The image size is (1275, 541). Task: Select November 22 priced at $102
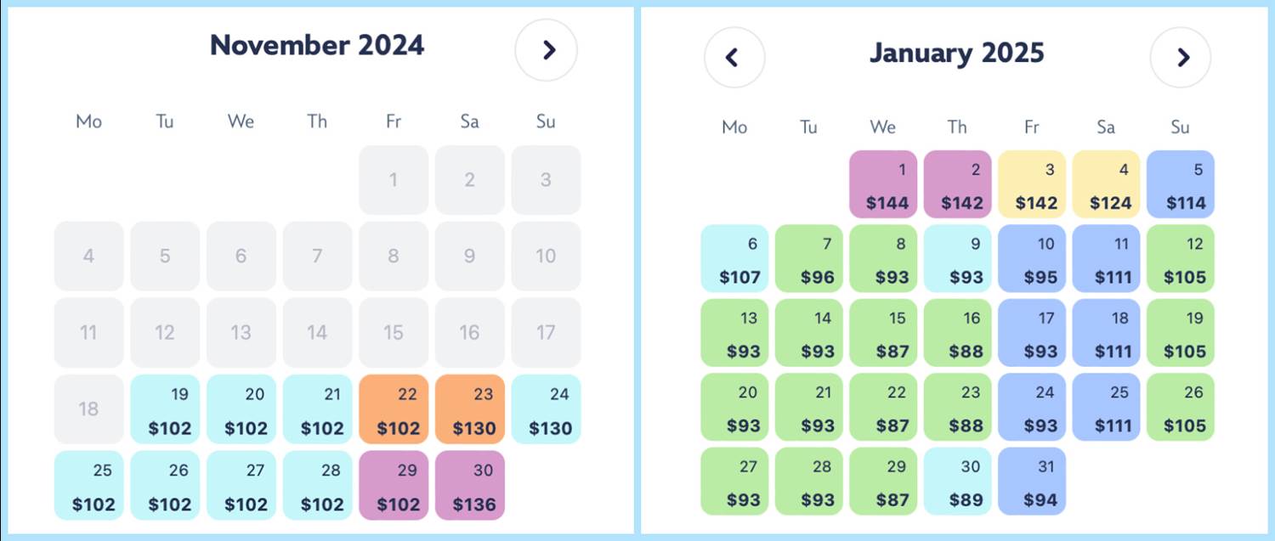[394, 409]
